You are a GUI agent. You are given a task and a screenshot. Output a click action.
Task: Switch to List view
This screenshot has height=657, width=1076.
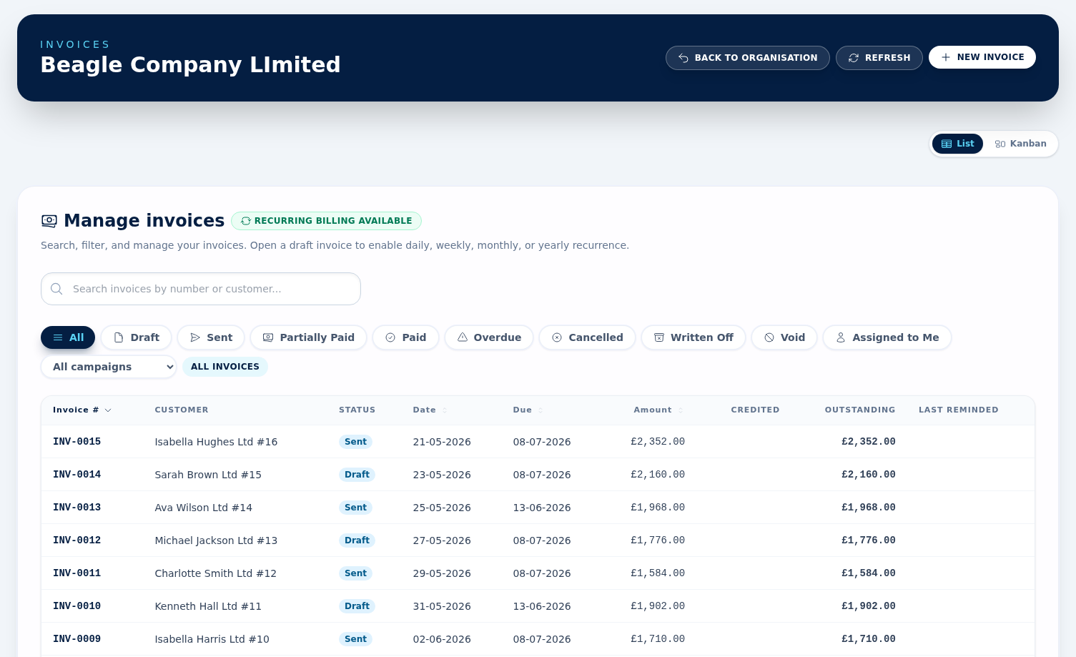pyautogui.click(x=957, y=144)
